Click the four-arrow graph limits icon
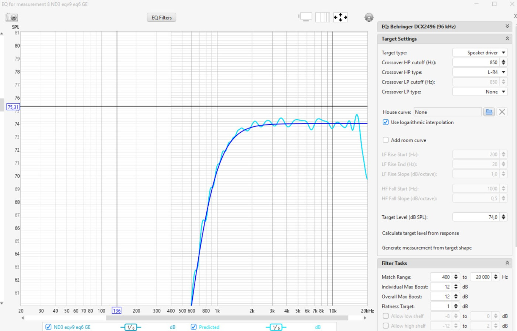Viewport: 517px width, 331px height. [340, 17]
